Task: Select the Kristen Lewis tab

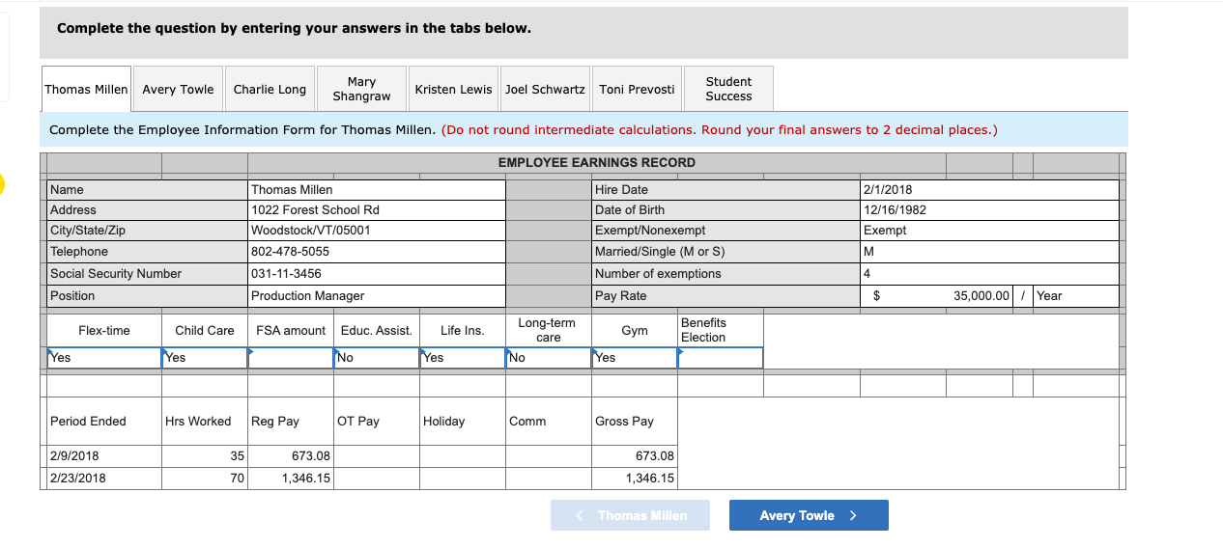Action: tap(453, 89)
